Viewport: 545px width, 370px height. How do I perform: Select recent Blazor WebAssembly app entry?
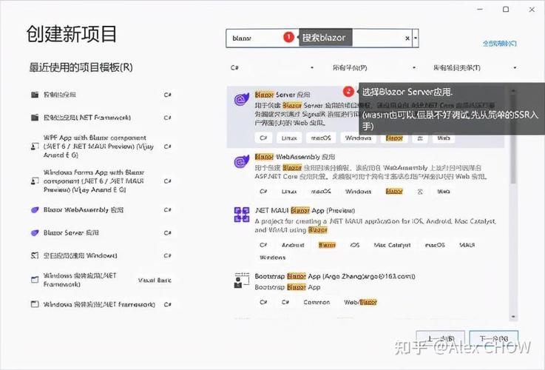(101, 209)
